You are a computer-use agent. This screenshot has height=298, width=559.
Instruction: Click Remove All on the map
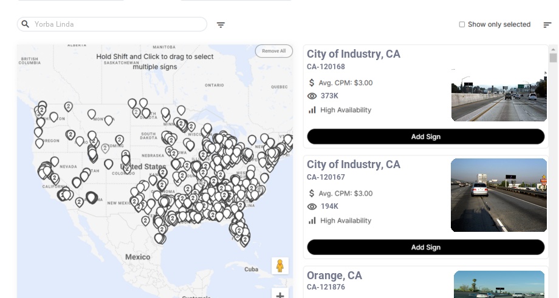point(273,51)
